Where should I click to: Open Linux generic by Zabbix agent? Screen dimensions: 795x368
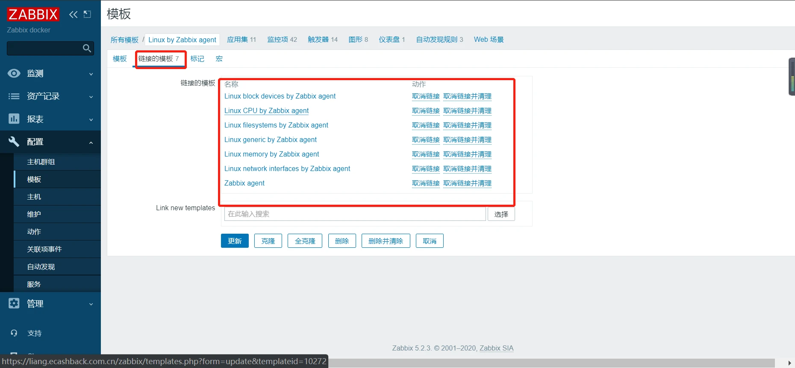coord(271,140)
